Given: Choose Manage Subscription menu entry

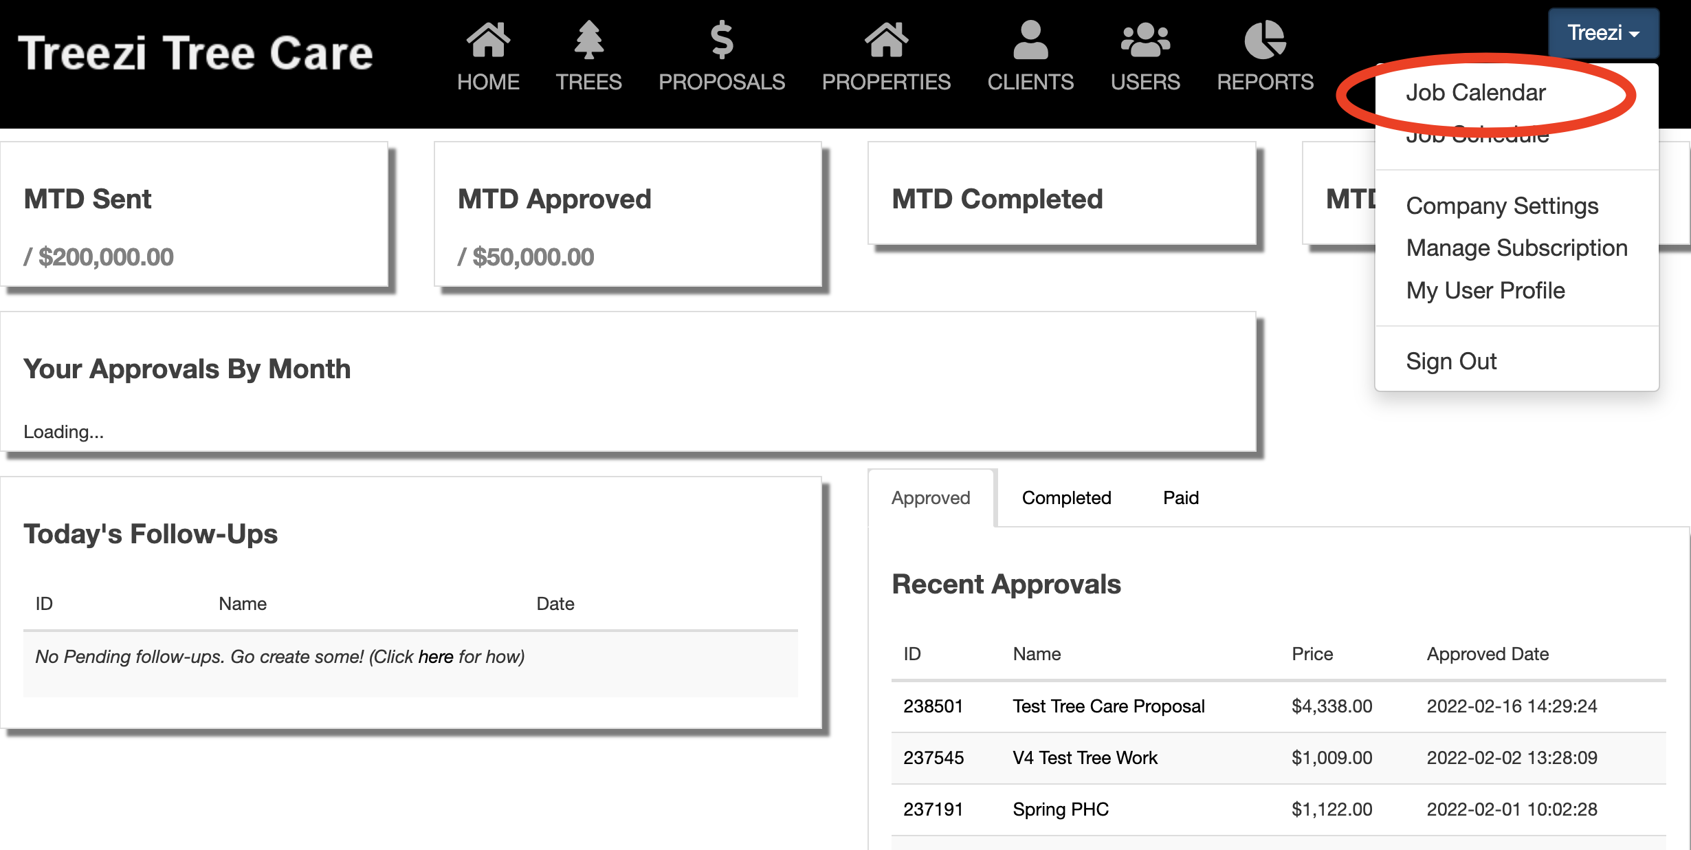Looking at the screenshot, I should point(1516,248).
